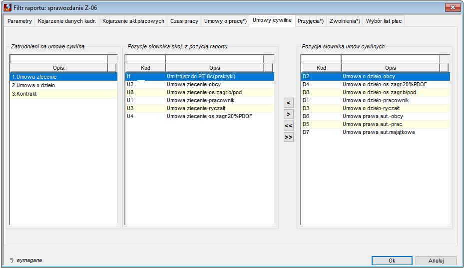The height and width of the screenshot is (268, 464).
Task: Select row D2 Umowa o dzieło-obcy
Action: 376,76
